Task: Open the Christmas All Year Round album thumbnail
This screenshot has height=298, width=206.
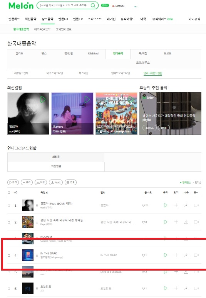Action: pyautogui.click(x=116, y=113)
